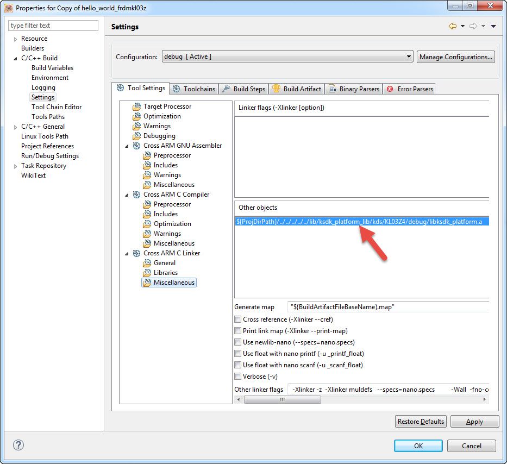Click the Debugging folder icon

pyautogui.click(x=137, y=136)
